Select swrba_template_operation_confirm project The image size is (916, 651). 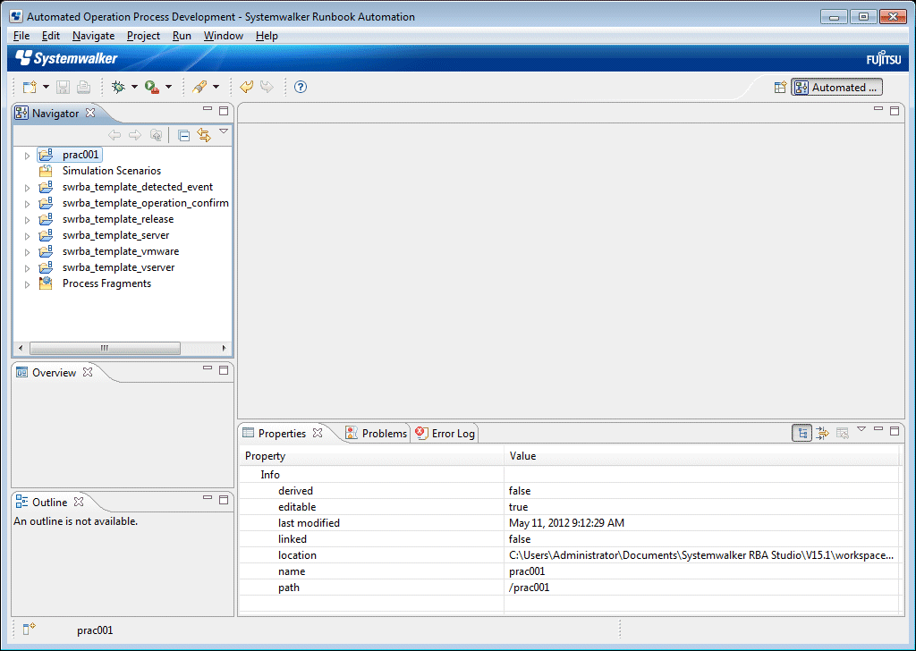point(146,203)
